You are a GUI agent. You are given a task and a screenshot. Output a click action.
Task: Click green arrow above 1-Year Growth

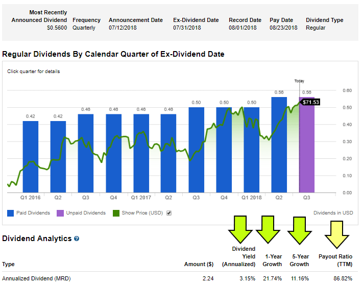[x=269, y=229]
